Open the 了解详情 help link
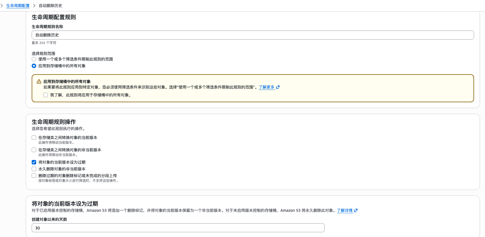 [x=345, y=210]
